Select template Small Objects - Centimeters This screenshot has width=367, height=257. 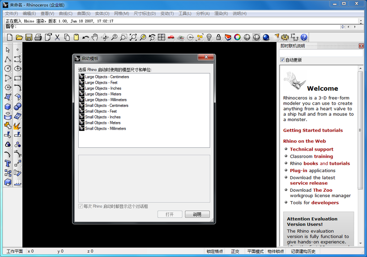click(x=104, y=105)
